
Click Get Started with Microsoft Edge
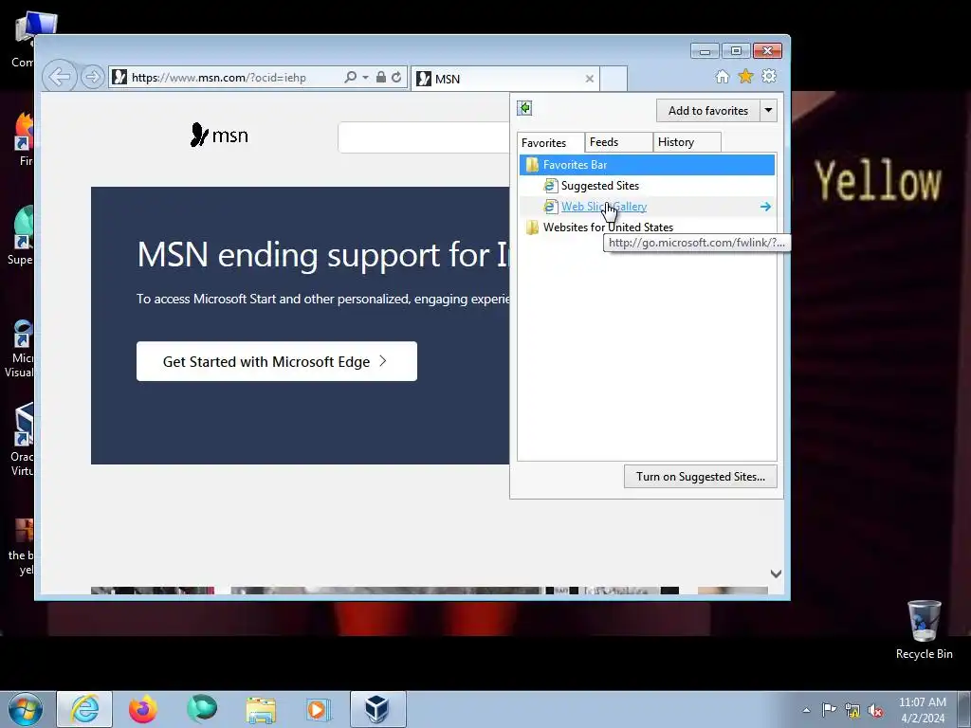coord(276,361)
